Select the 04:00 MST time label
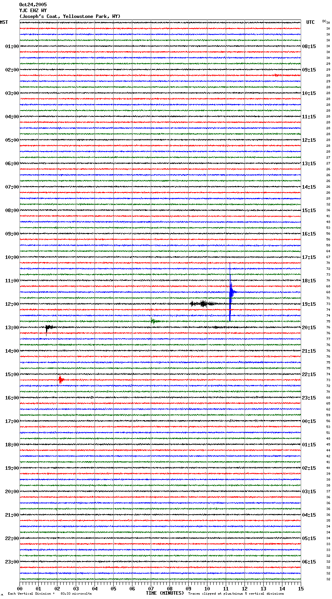This screenshot has width=332, height=599. 12,117
